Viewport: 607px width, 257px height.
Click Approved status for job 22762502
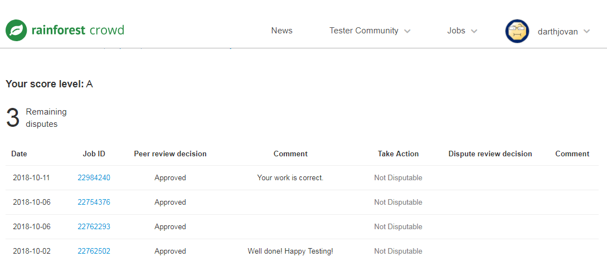[171, 251]
